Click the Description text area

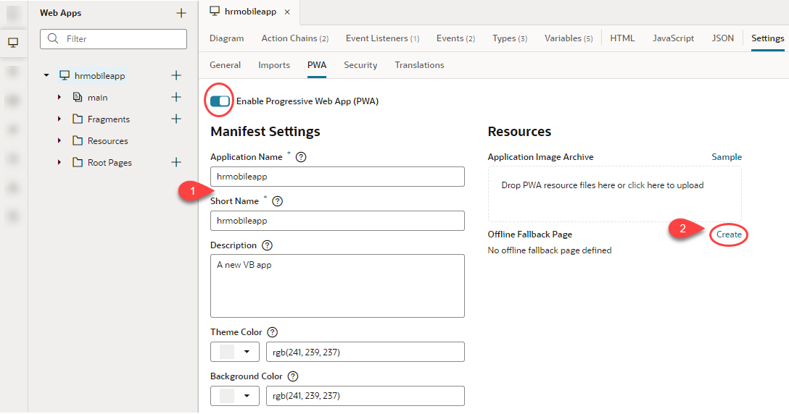337,286
